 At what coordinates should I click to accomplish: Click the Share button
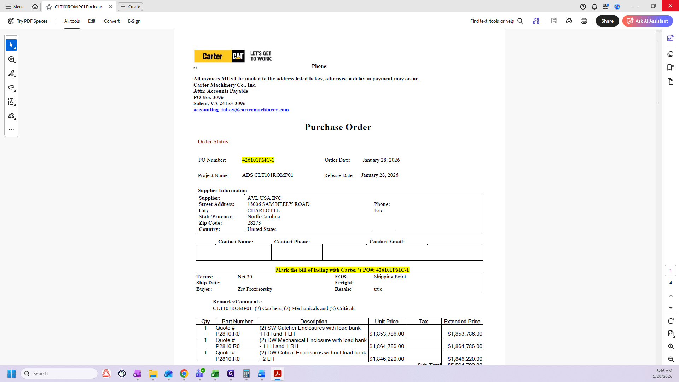coord(607,21)
